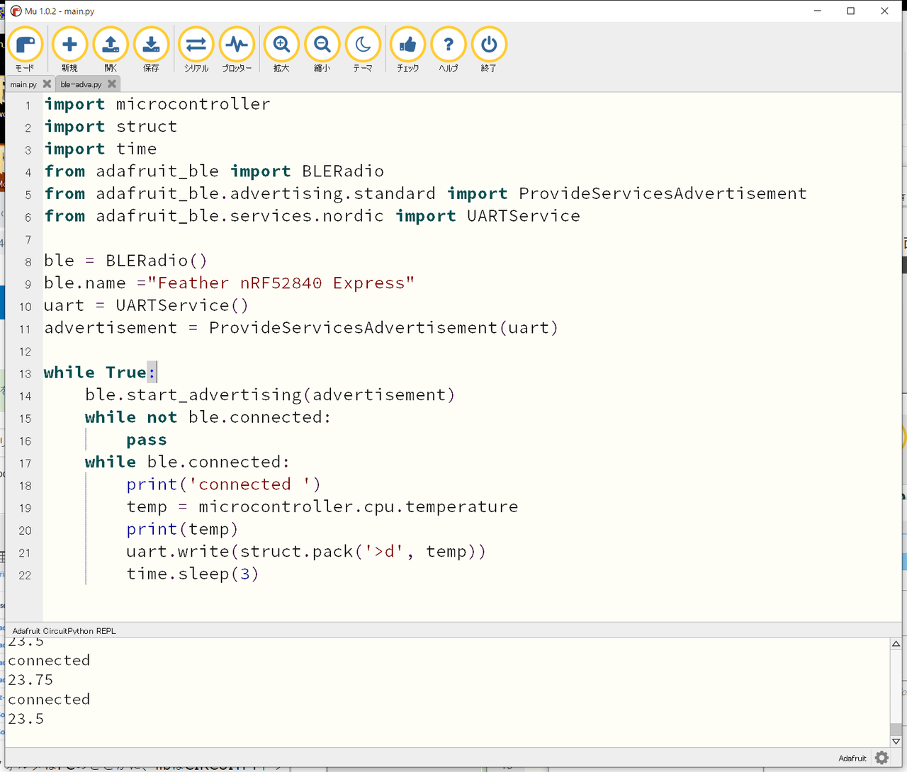Run the チェック code checker
The width and height of the screenshot is (907, 772).
(407, 44)
